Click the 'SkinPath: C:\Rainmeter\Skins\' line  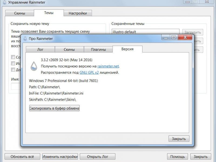tap(52, 100)
